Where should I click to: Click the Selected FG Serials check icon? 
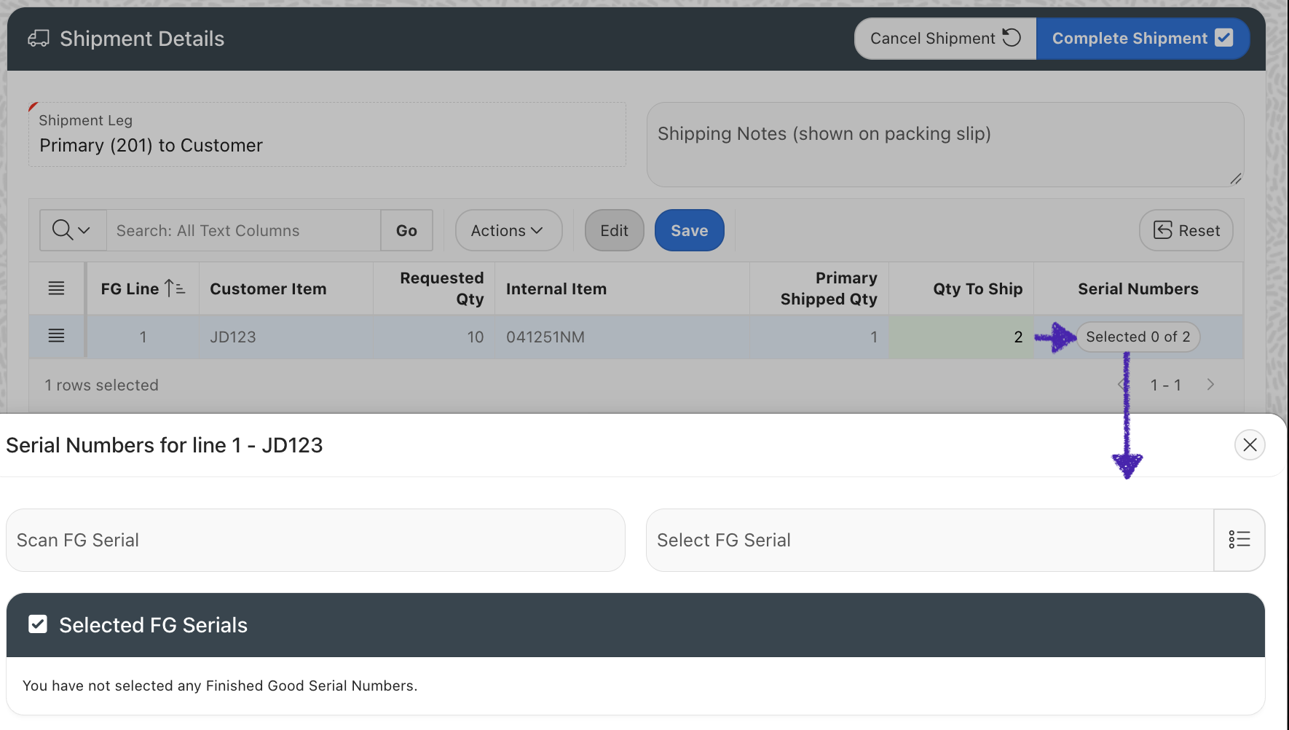[38, 624]
